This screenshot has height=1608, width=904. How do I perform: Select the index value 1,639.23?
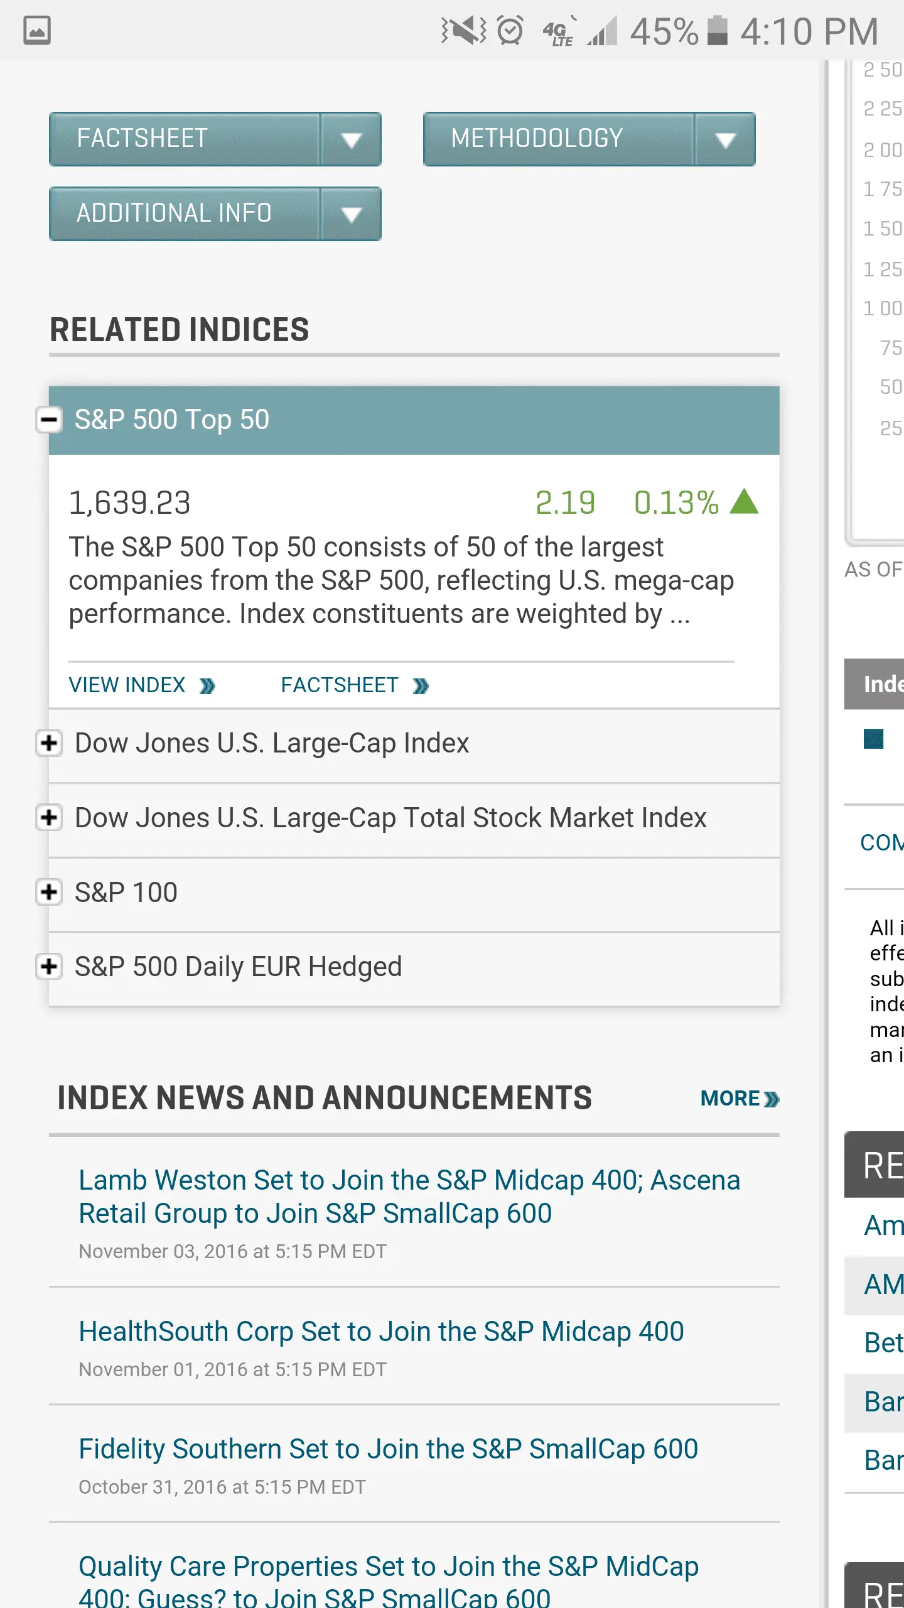pos(129,503)
